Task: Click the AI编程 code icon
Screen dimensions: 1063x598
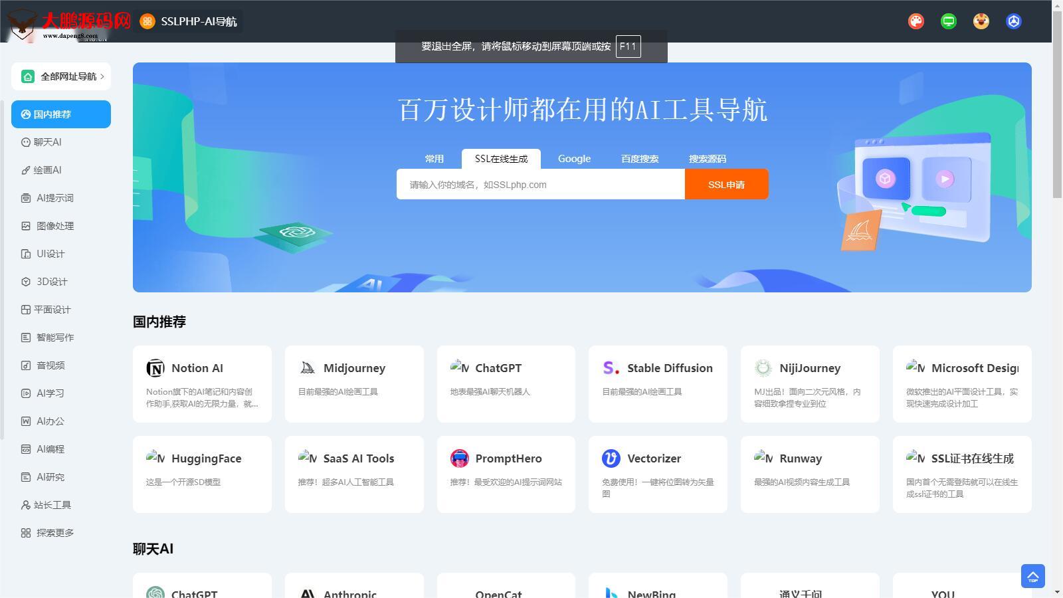Action: (x=26, y=449)
